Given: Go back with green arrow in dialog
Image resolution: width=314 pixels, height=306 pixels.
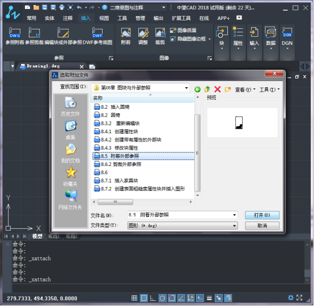Looking at the screenshot, I should point(197,90).
